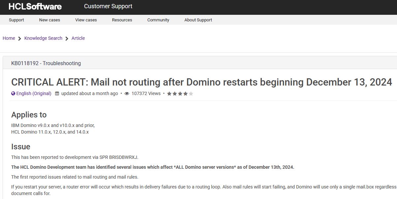Return to Knowledge Search breadcrumb
This screenshot has width=397, height=199.
(x=43, y=38)
